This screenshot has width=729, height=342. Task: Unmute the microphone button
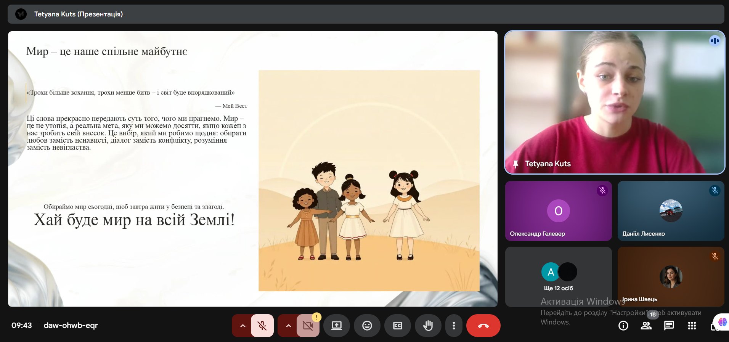coord(262,326)
